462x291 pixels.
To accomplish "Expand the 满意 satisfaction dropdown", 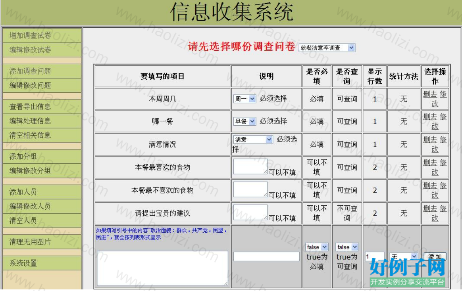I will pos(253,140).
